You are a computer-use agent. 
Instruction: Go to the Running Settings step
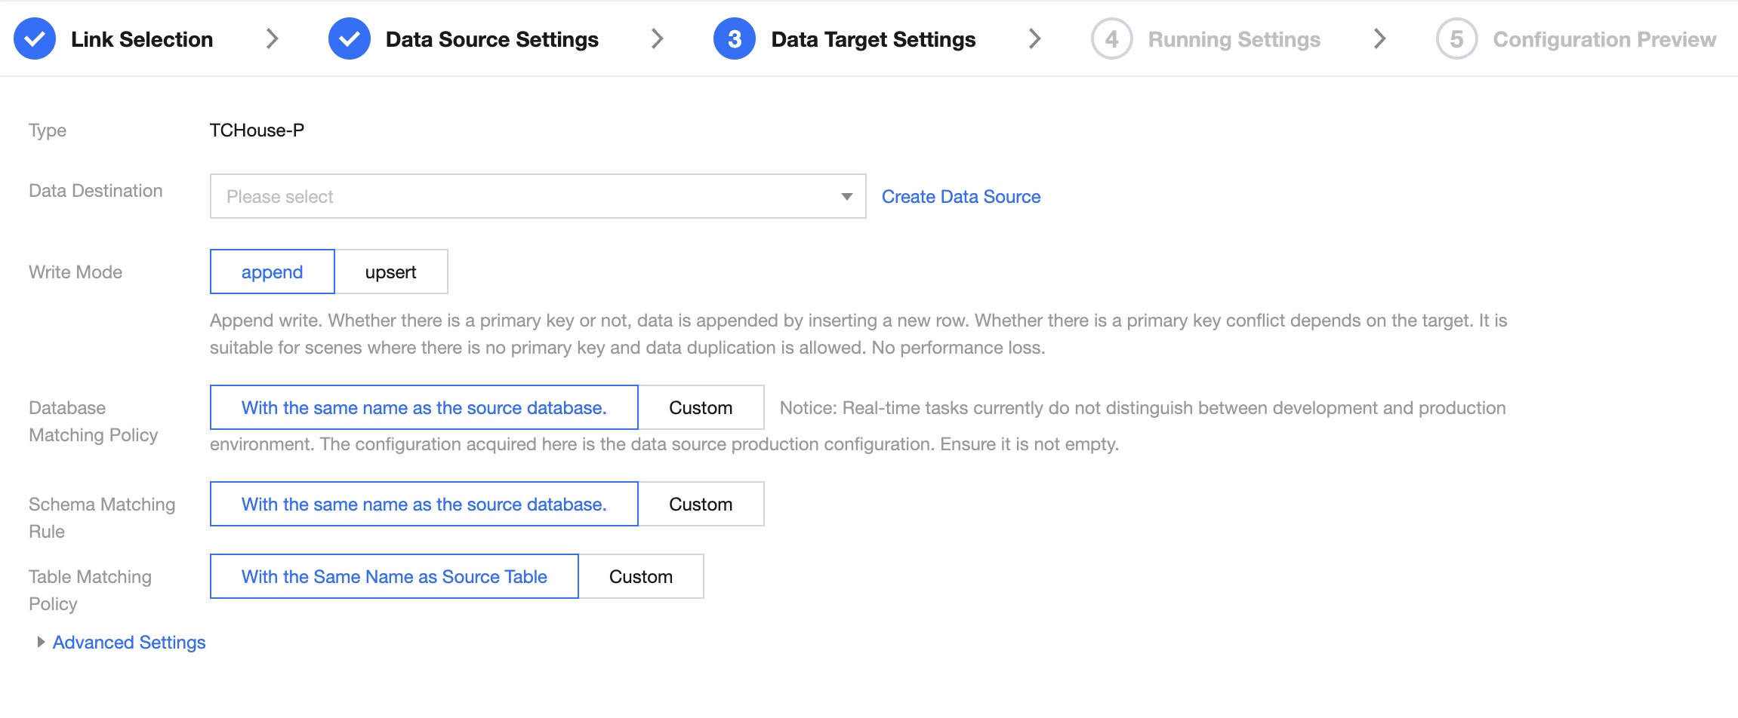pos(1234,39)
